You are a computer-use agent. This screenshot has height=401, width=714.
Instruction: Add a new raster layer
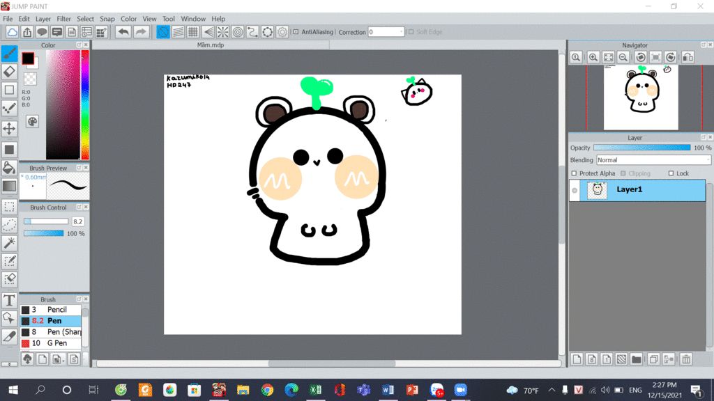577,359
